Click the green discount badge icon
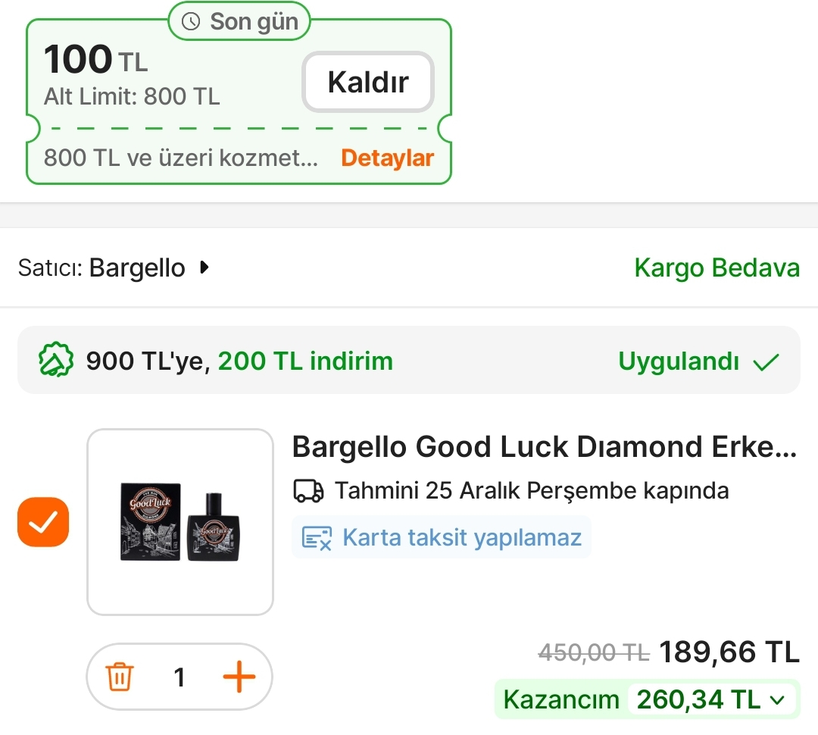 click(x=56, y=361)
